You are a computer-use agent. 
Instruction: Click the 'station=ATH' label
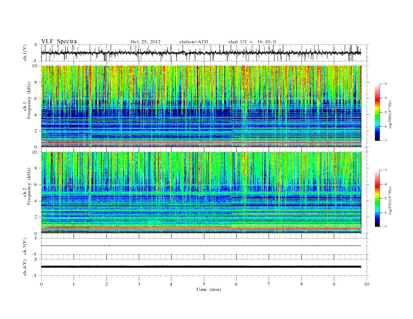tap(193, 42)
